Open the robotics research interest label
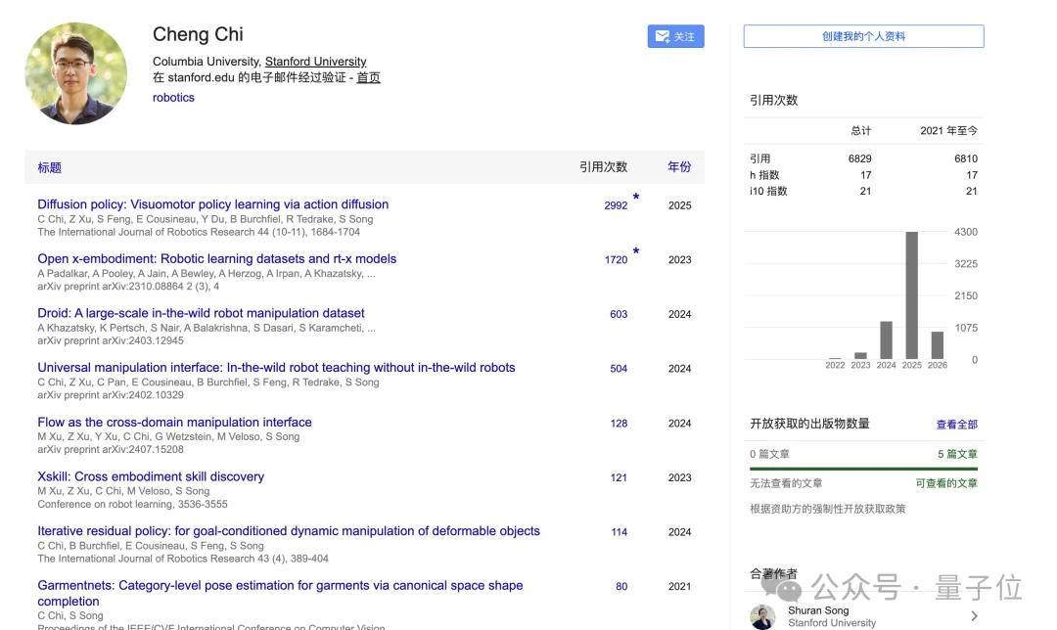This screenshot has width=1057, height=630. pos(173,97)
